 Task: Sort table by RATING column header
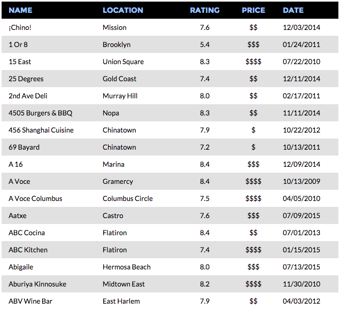(x=205, y=10)
